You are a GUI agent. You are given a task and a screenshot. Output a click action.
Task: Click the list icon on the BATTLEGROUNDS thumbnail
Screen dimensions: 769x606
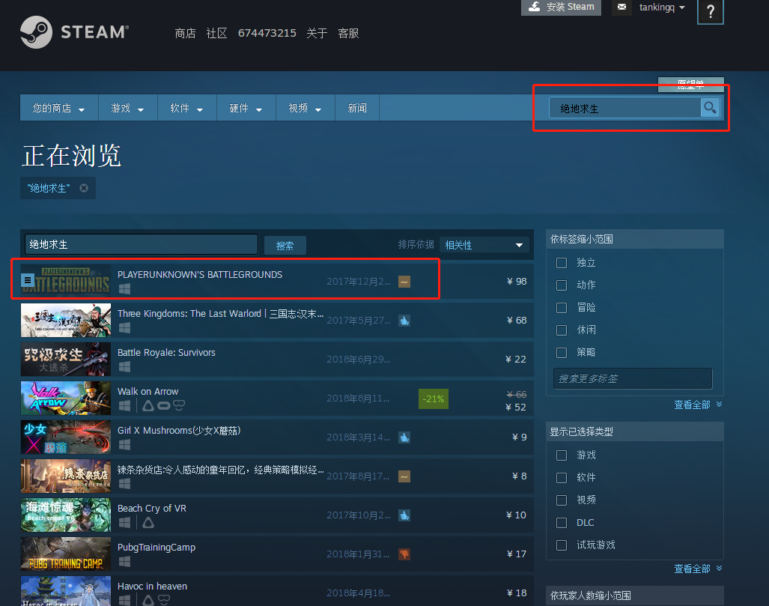[x=28, y=280]
